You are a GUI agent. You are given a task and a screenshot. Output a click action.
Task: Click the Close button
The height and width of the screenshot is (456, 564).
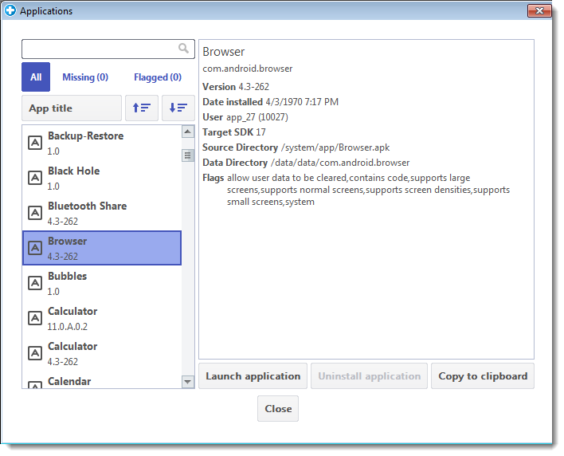coord(278,408)
